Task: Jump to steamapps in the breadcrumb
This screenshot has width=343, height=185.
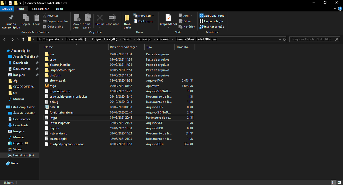Action: click(x=144, y=39)
